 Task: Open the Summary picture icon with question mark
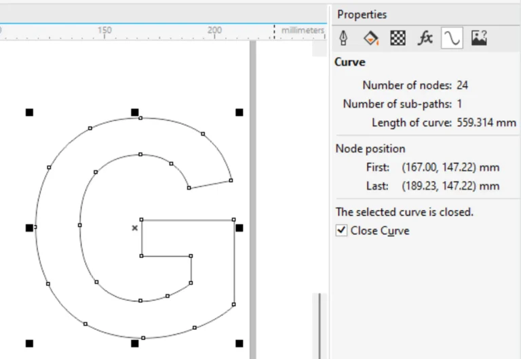tap(479, 39)
